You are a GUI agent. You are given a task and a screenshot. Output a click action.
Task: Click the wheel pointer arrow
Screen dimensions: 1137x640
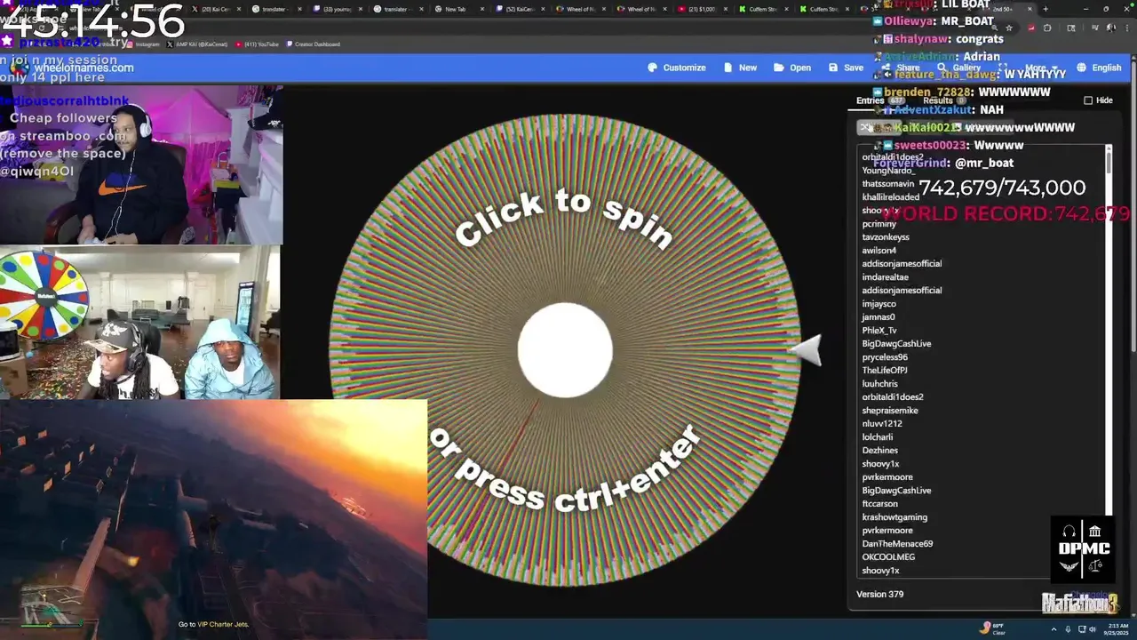click(x=806, y=351)
